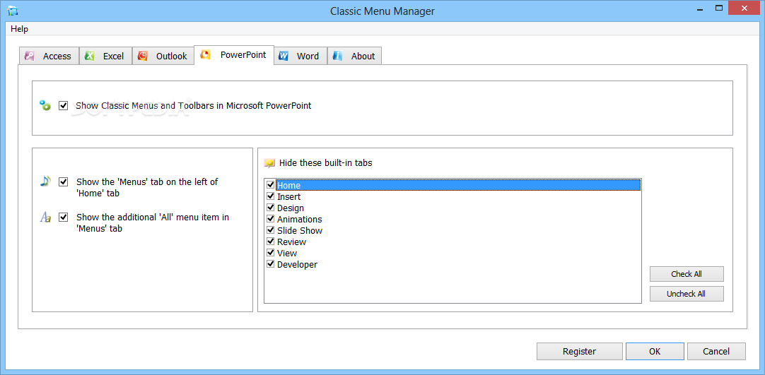765x375 pixels.
Task: Switch to the Excel tab
Action: pyautogui.click(x=105, y=56)
